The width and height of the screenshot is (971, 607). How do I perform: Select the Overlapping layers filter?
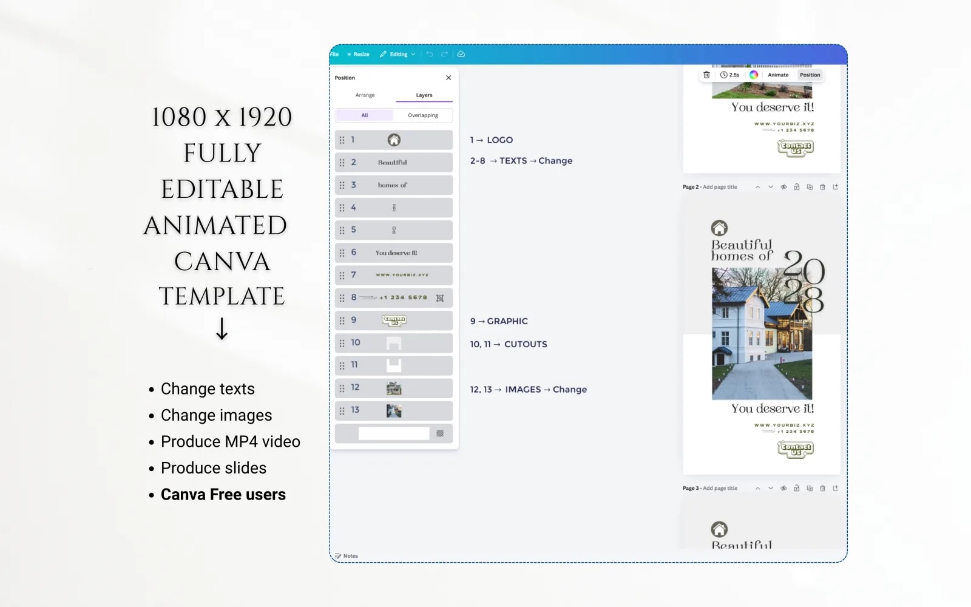(x=422, y=115)
